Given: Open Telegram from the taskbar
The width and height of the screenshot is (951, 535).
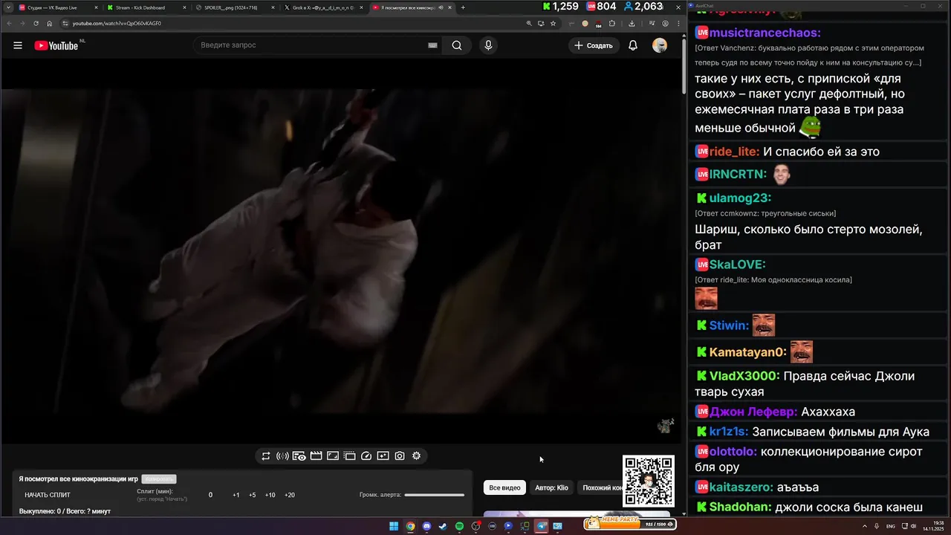Looking at the screenshot, I should [541, 526].
